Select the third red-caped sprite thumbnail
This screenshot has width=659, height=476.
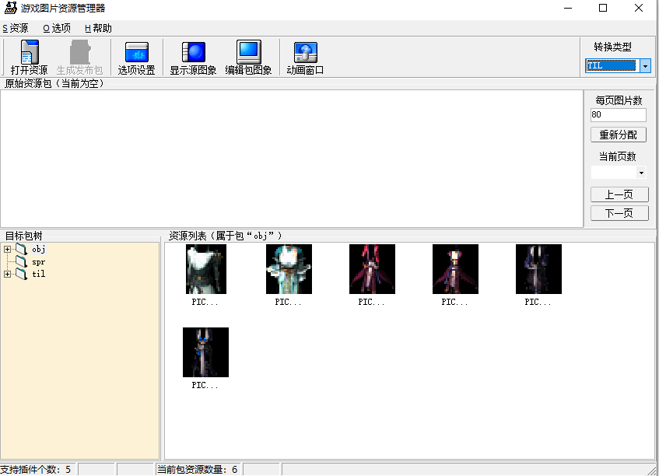[373, 269]
